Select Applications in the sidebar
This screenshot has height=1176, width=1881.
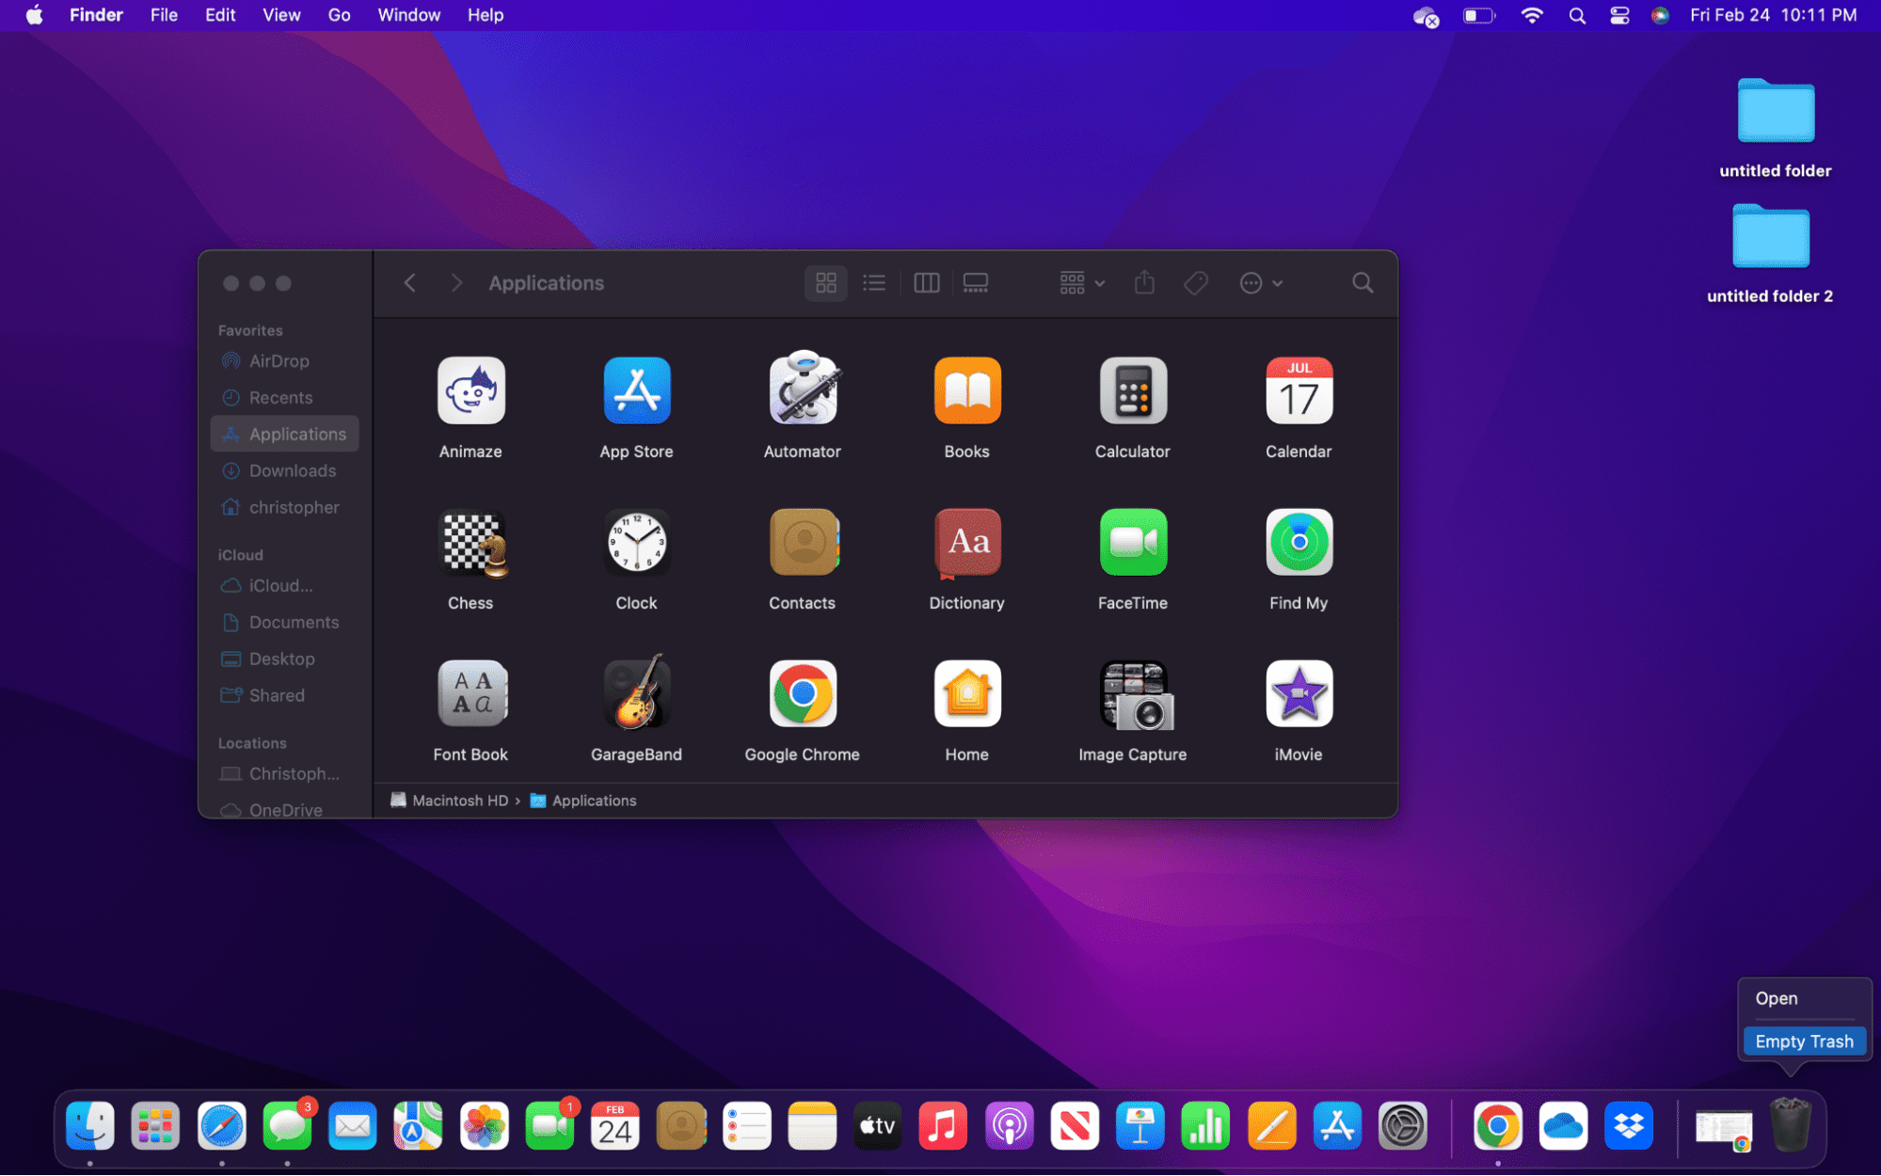284,435
